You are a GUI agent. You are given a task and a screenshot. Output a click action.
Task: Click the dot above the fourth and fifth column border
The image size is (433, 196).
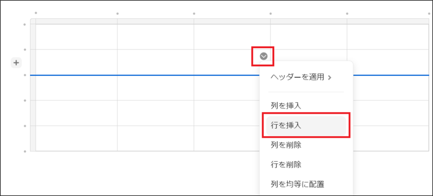[347, 13]
